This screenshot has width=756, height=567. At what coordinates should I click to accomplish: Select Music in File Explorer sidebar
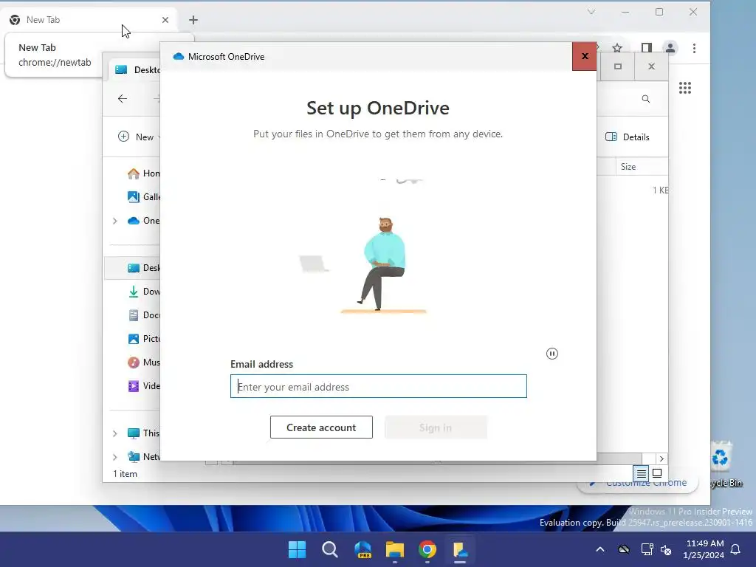point(143,362)
